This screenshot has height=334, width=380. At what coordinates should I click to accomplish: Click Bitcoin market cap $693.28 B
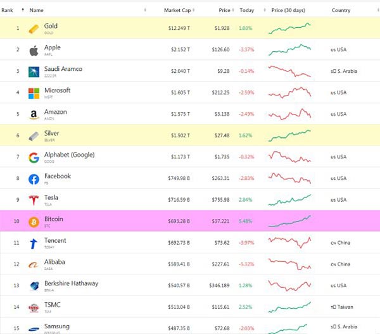179,221
